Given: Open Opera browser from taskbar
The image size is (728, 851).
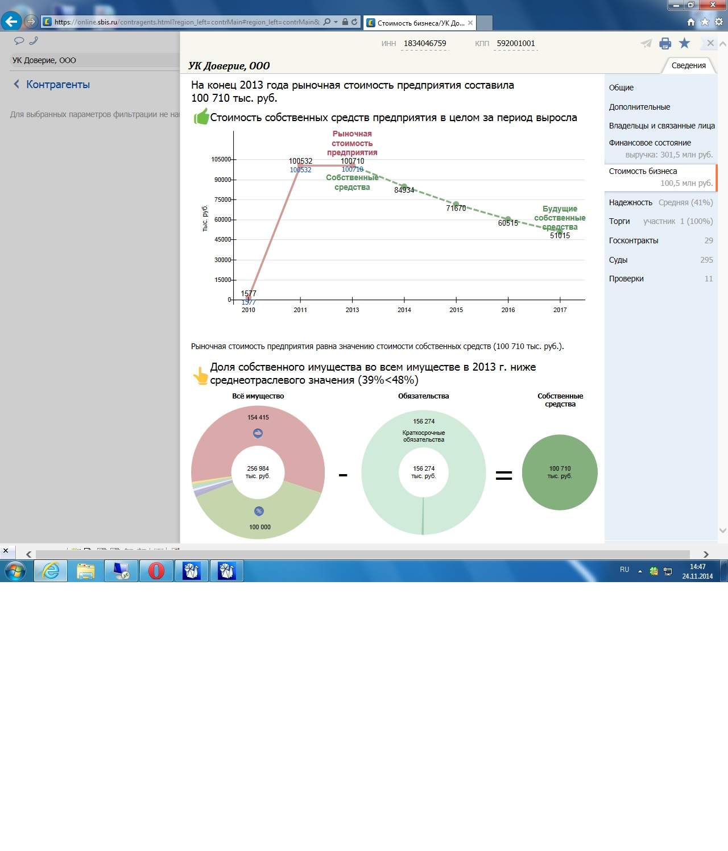Looking at the screenshot, I should [x=156, y=571].
